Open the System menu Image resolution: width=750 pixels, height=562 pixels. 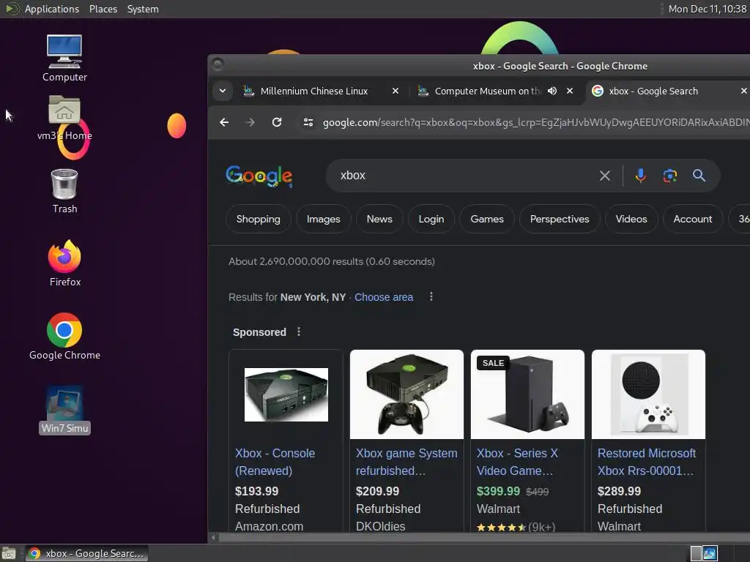143,9
